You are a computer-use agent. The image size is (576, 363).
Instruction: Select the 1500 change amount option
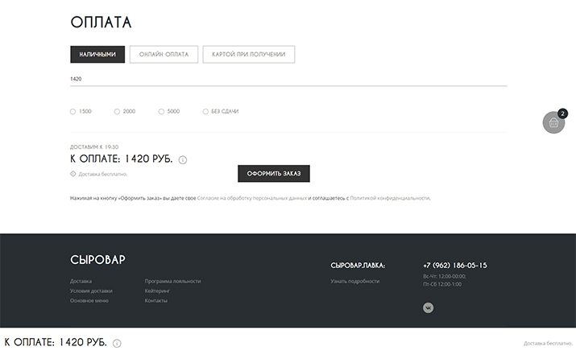[x=73, y=112]
